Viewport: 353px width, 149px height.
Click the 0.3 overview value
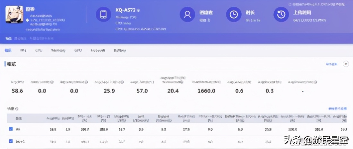coord(270,91)
